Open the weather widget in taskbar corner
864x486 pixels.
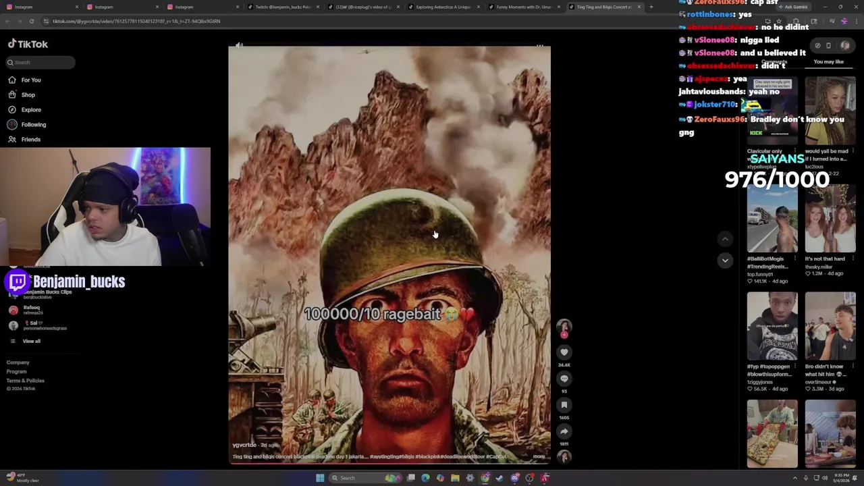22,477
